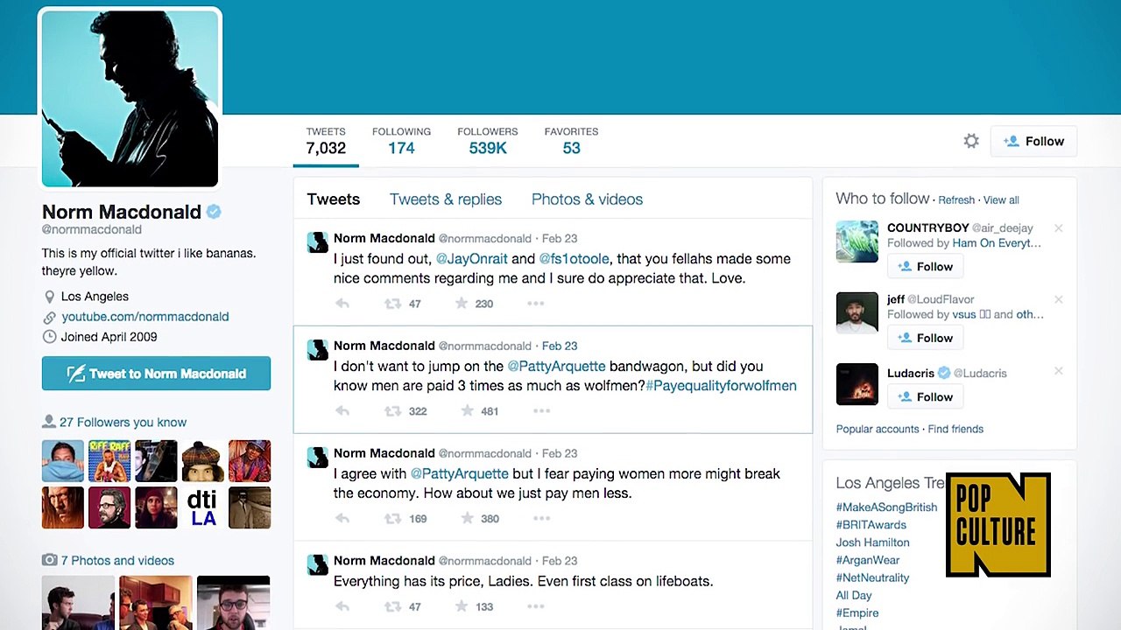Dismiss the Ludacris follow suggestion
The image size is (1121, 630).
[x=1058, y=371]
